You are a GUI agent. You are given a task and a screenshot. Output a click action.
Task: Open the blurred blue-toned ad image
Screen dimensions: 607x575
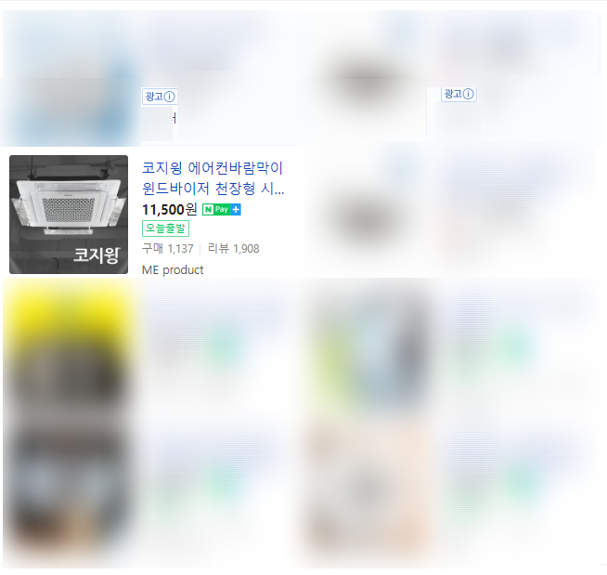[x=70, y=80]
